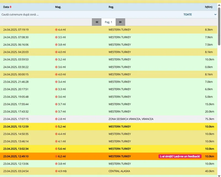The width and height of the screenshot is (221, 177).
Task: Click the h(Km) column header
Action: (x=209, y=7)
